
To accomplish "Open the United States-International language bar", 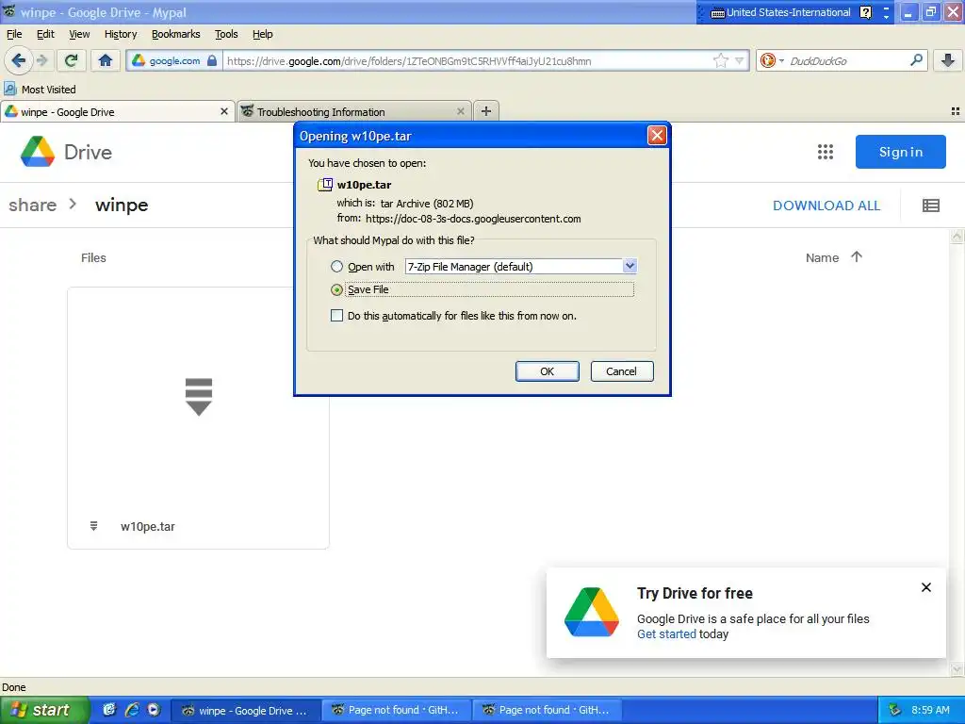I will [781, 12].
